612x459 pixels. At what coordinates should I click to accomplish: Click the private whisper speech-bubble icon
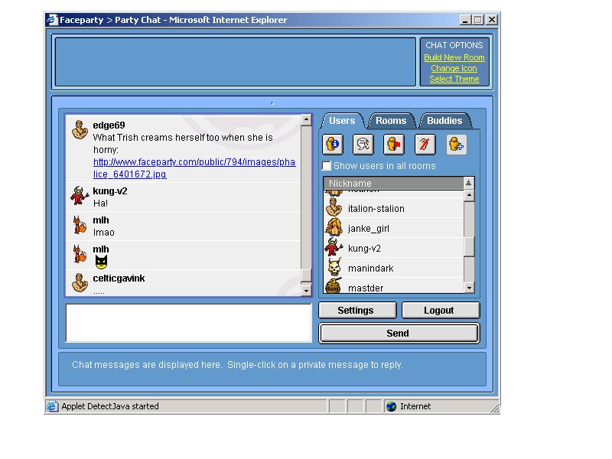coord(363,145)
